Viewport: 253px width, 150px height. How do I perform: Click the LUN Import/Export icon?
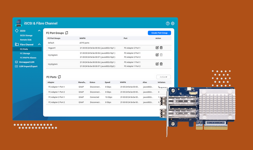coord(16,66)
